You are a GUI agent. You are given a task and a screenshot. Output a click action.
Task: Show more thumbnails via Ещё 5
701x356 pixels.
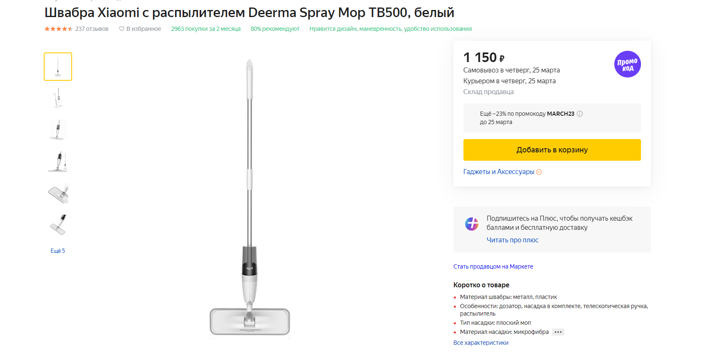[58, 251]
